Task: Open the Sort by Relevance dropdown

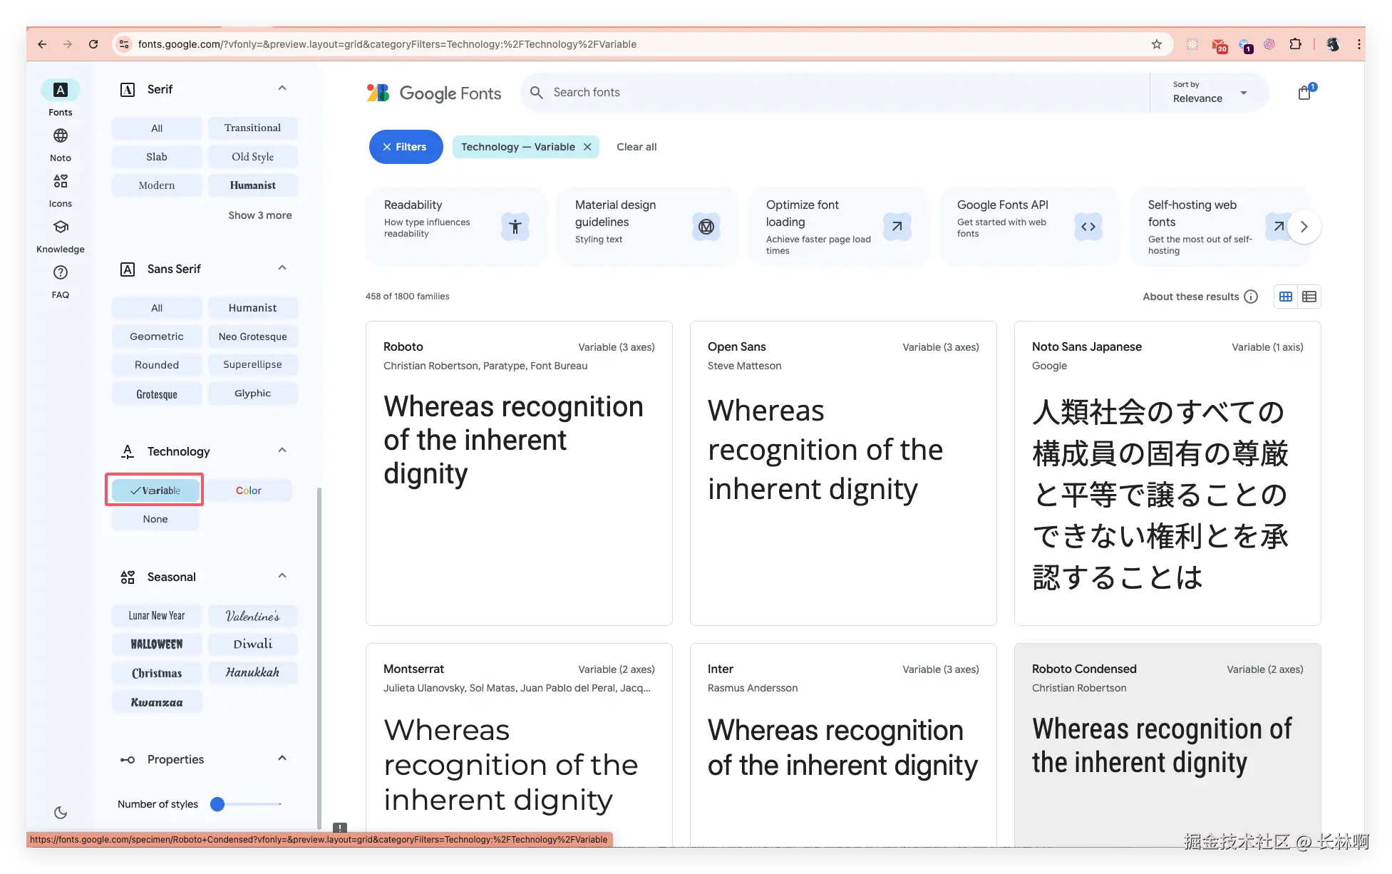Action: [x=1210, y=93]
